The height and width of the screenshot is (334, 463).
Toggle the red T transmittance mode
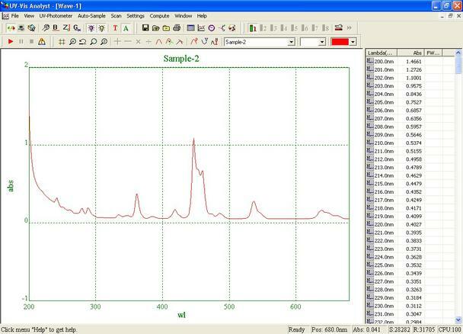pos(115,28)
